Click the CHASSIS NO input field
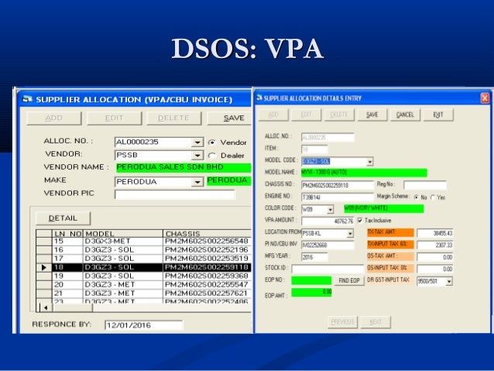Viewport: 494px width, 371px height. pyautogui.click(x=337, y=185)
